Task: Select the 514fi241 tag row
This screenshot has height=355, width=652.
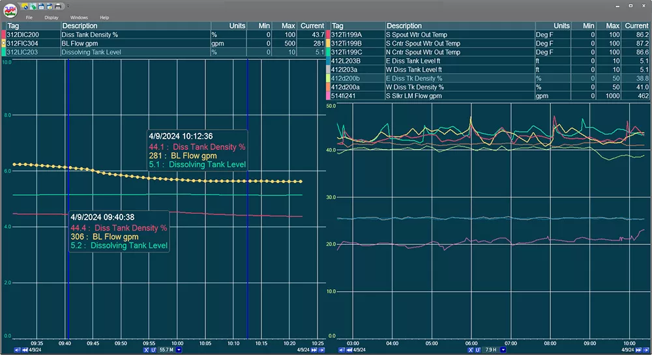Action: 488,96
